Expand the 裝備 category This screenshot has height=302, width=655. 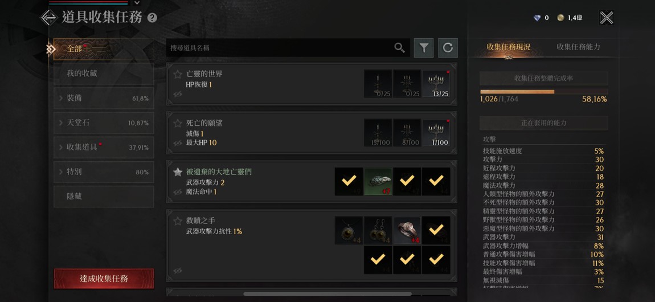pyautogui.click(x=104, y=99)
